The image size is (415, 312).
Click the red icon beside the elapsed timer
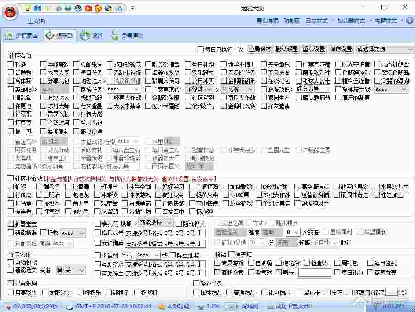[x=9, y=306]
